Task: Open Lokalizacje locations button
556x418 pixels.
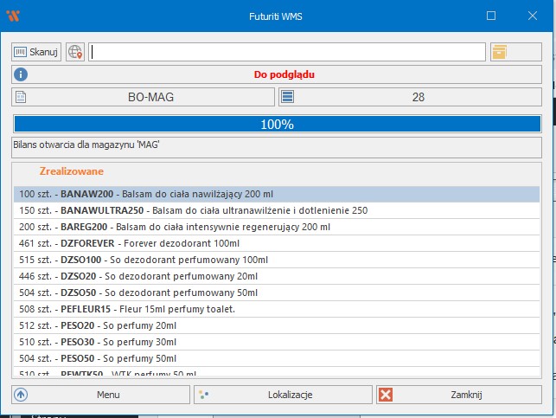Action: click(x=283, y=395)
